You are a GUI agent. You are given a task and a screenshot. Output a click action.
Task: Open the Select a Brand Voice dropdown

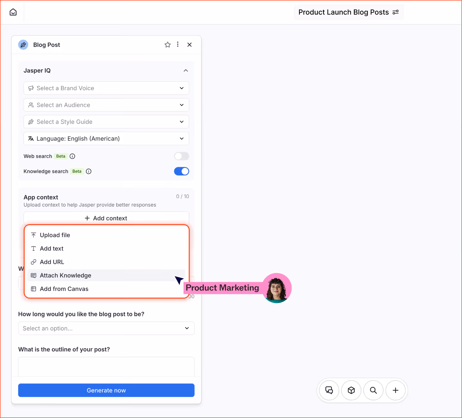106,88
